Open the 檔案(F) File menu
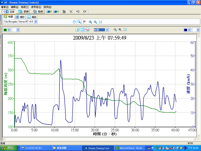Image resolution: width=201 pixels, height=151 pixels. coord(5,7)
